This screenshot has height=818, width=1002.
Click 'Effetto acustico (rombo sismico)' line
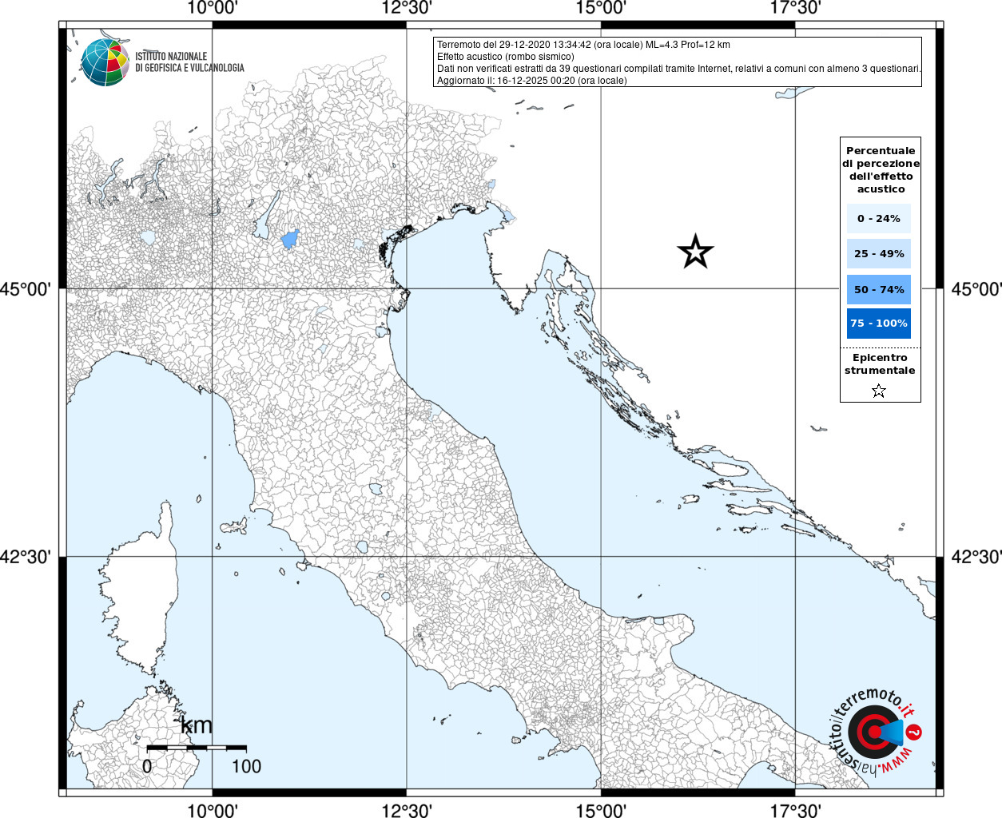click(506, 57)
